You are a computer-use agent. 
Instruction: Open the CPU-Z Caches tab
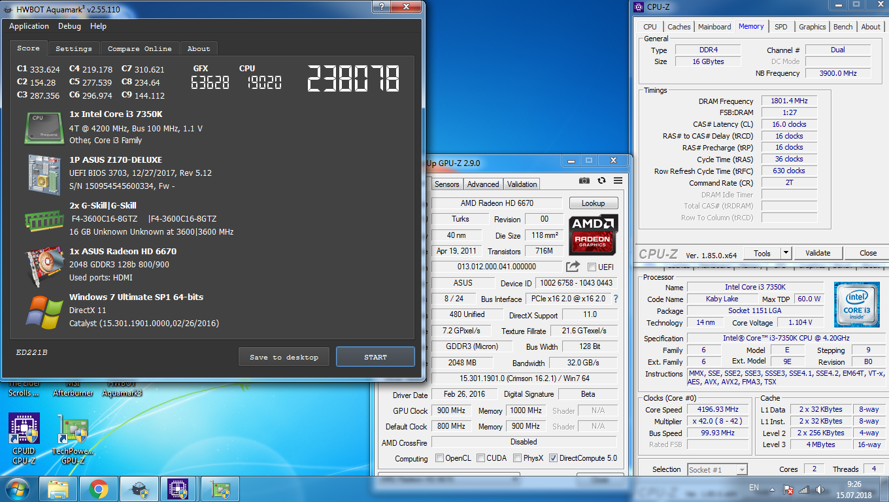tap(679, 27)
